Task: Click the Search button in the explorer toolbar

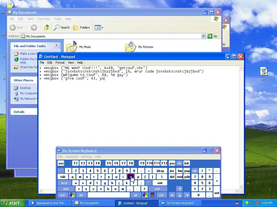Action: pyautogui.click(x=62, y=27)
